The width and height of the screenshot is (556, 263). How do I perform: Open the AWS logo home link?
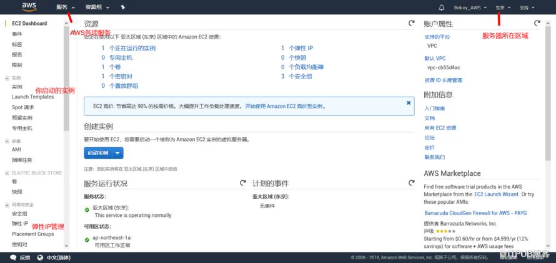point(29,7)
